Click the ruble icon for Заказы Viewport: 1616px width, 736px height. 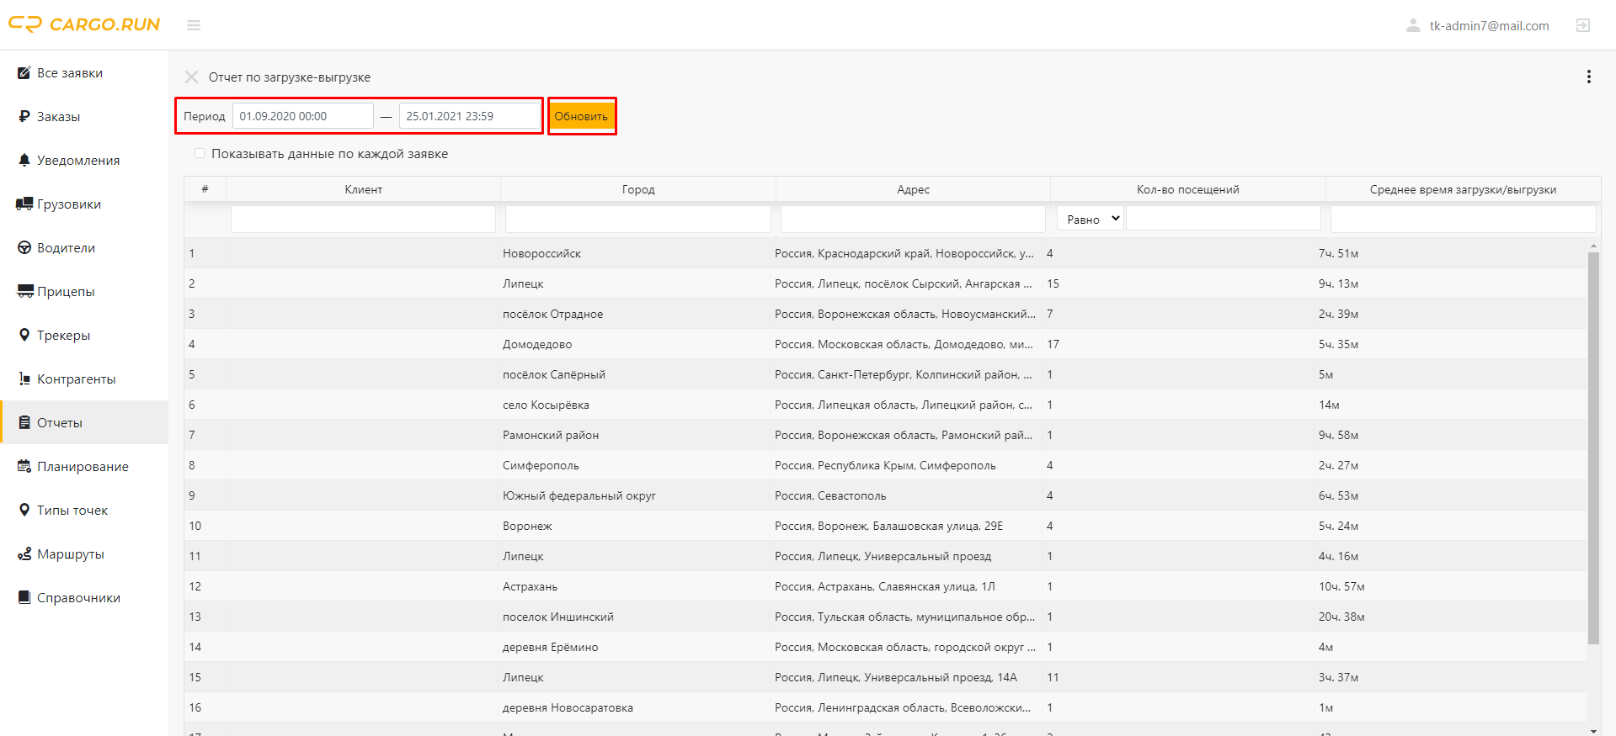click(24, 116)
